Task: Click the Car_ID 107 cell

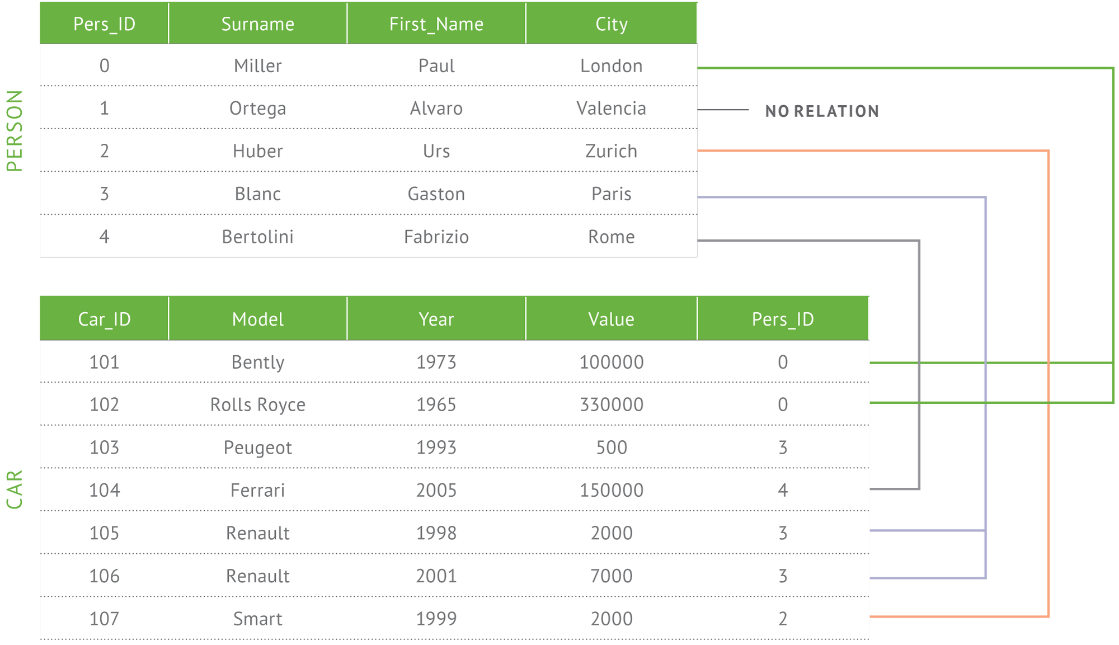Action: 104,619
